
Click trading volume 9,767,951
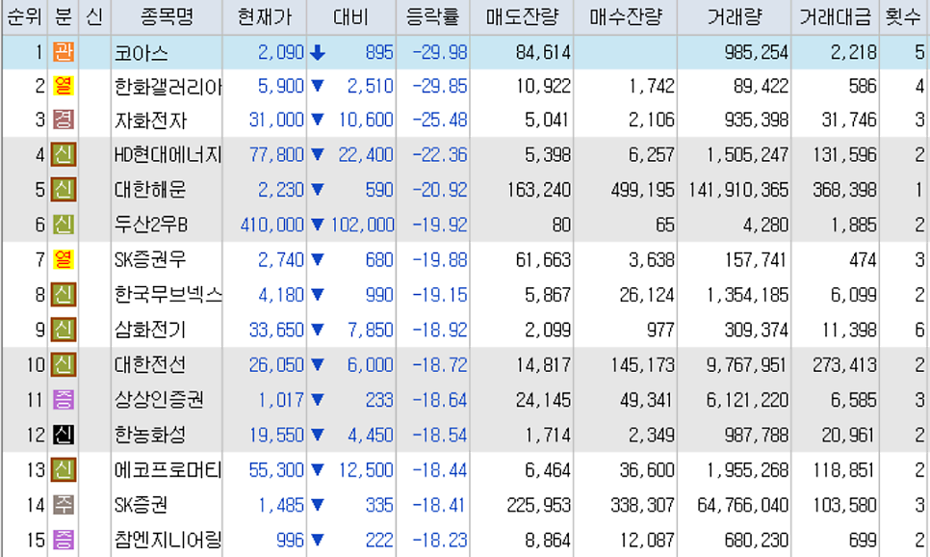coord(747,365)
